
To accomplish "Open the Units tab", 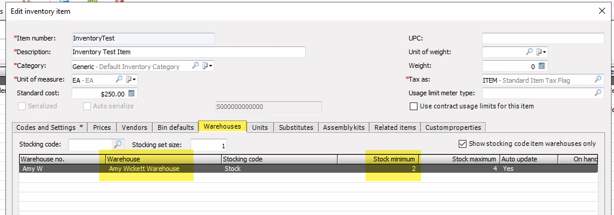I will pos(260,127).
